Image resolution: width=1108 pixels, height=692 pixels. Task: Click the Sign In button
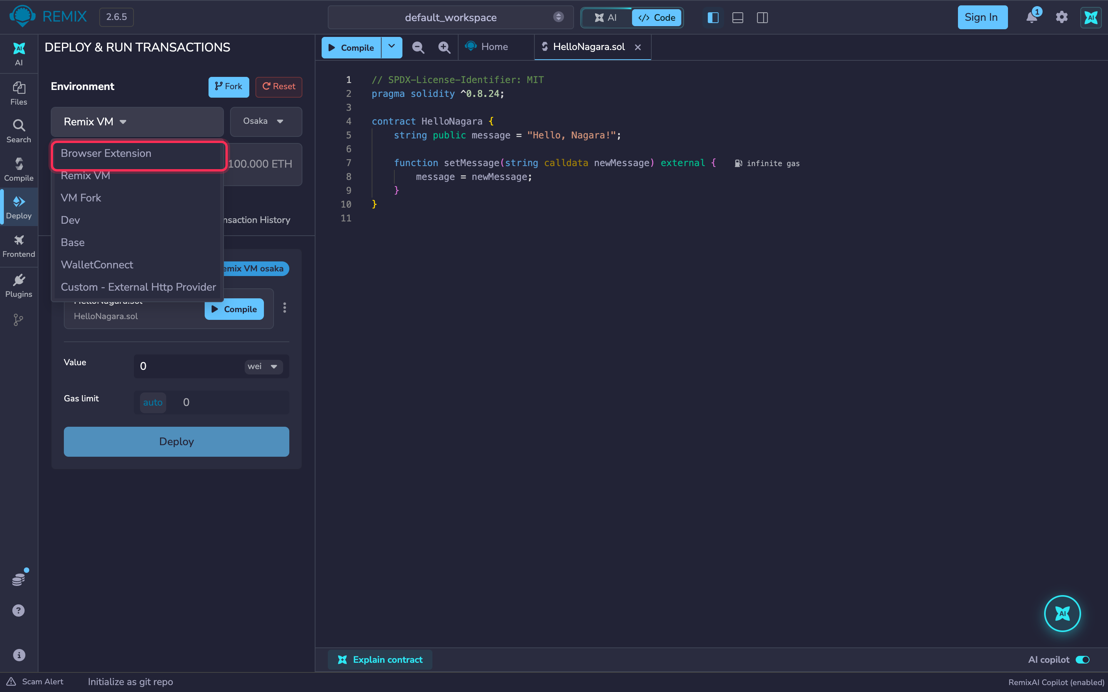(x=982, y=17)
